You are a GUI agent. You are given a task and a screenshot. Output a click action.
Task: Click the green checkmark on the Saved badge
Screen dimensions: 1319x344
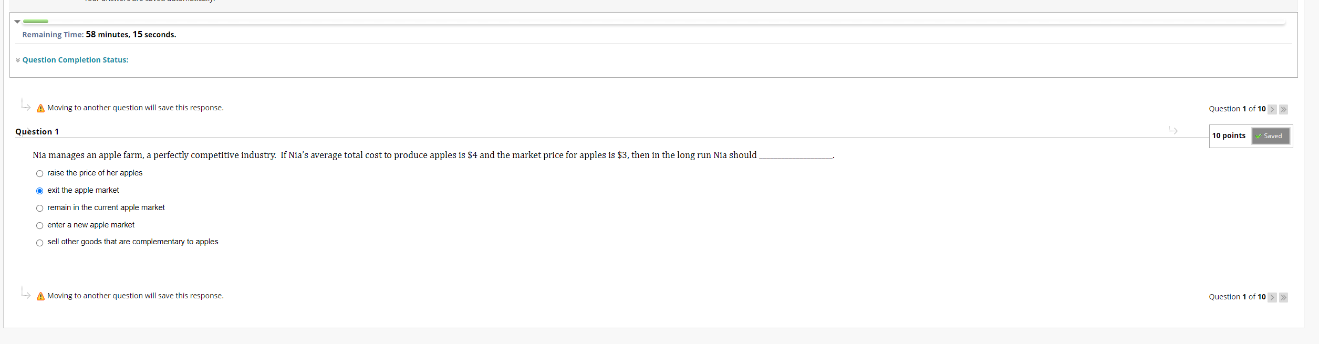[x=1258, y=136]
